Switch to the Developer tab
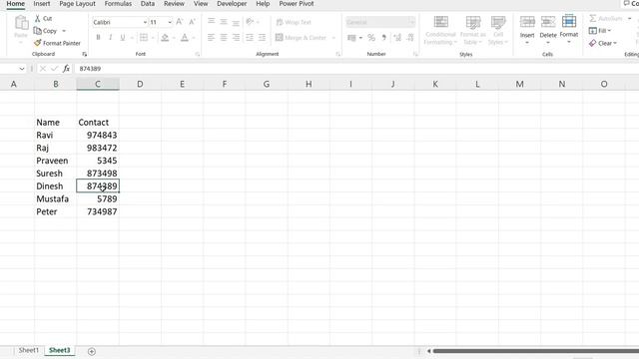This screenshot has width=639, height=359. (x=232, y=4)
